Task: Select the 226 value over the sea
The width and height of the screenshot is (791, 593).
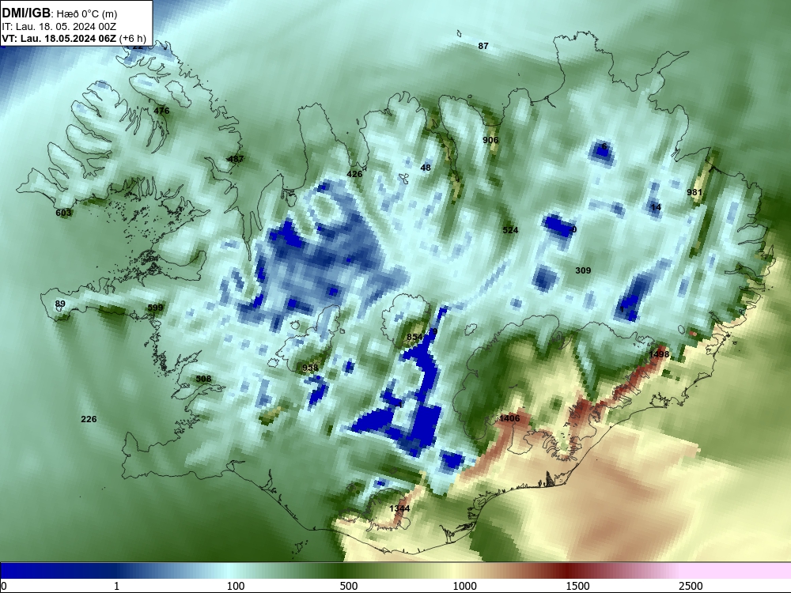Action: pyautogui.click(x=89, y=419)
